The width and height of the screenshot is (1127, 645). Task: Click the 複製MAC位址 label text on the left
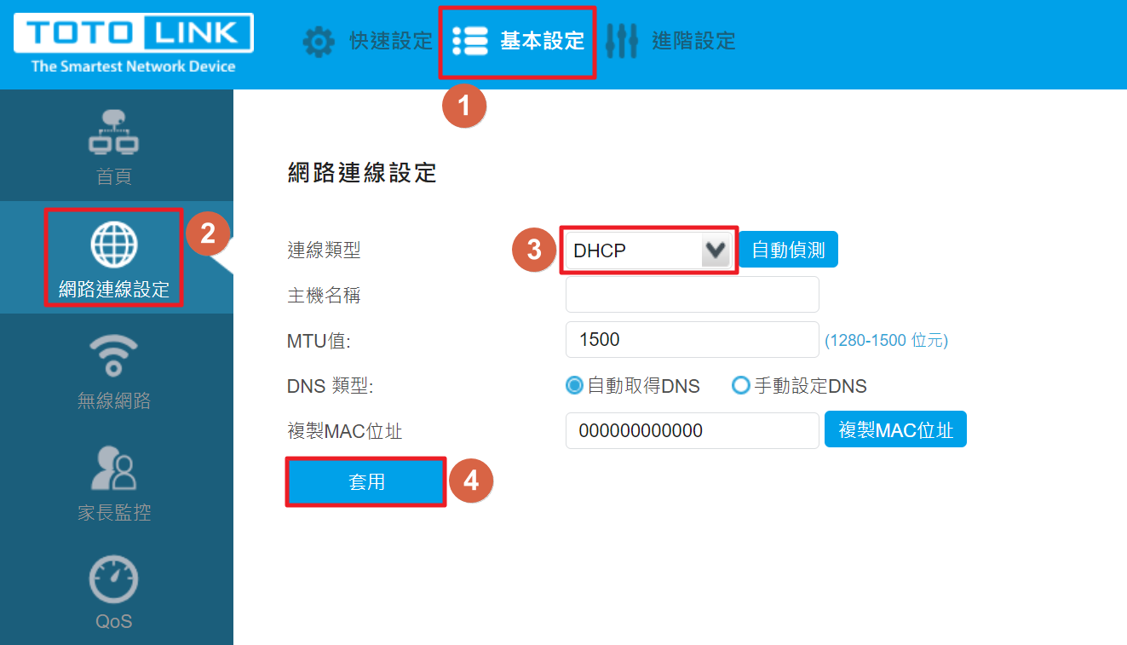pyautogui.click(x=345, y=431)
